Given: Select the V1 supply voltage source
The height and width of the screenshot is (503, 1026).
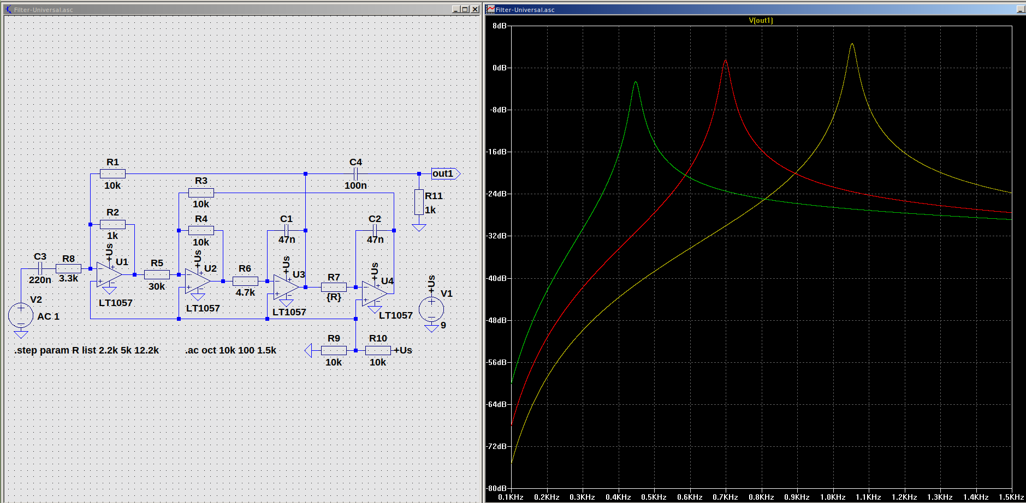Looking at the screenshot, I should (x=431, y=309).
